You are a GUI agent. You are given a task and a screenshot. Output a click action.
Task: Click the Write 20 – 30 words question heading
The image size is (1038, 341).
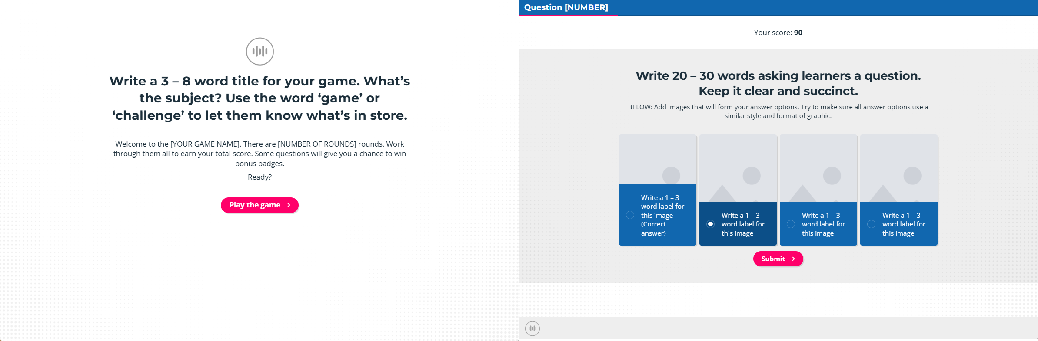pos(778,83)
